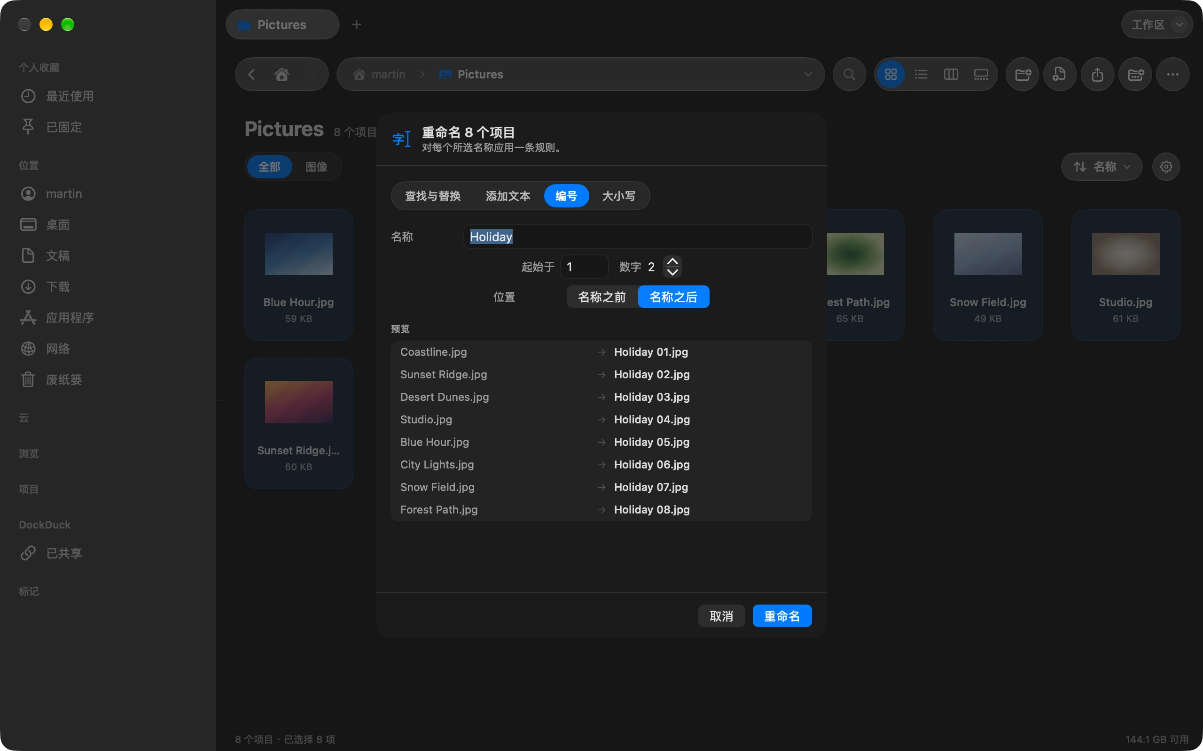Image resolution: width=1203 pixels, height=751 pixels.
Task: Open the search magnifier icon
Action: (849, 75)
